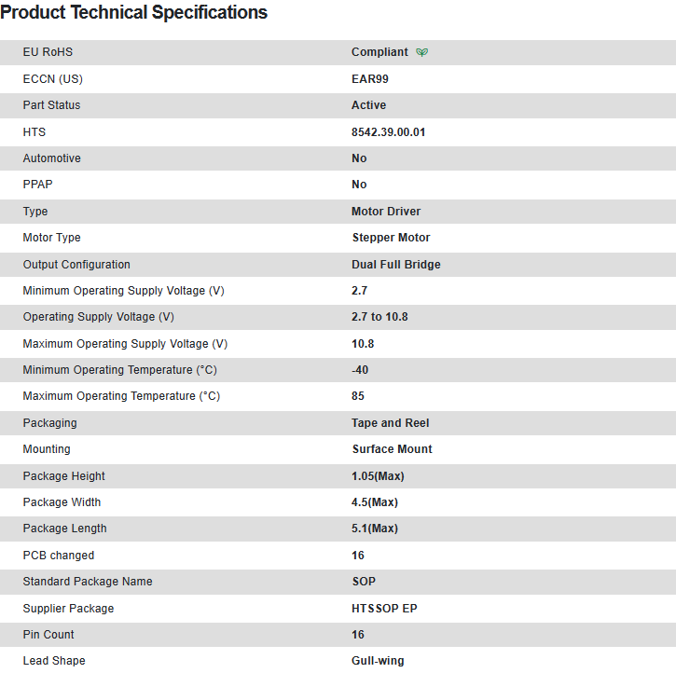The width and height of the screenshot is (676, 673).
Task: Click the EAR99 ECCN value
Action: coord(370,79)
